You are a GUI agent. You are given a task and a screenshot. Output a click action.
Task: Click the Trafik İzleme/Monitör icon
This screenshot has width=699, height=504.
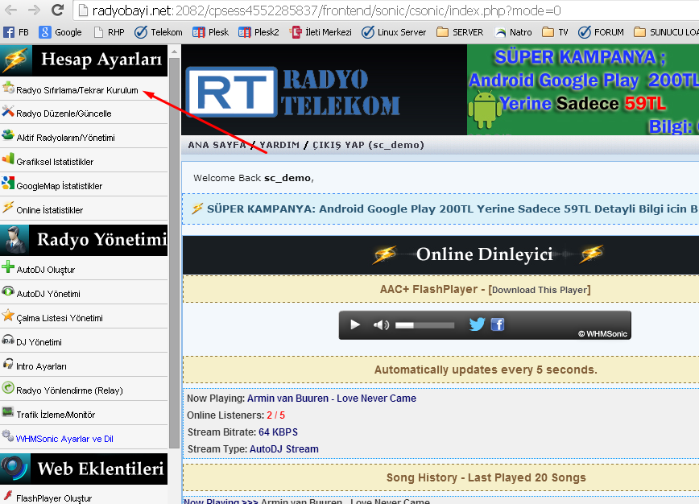[8, 411]
